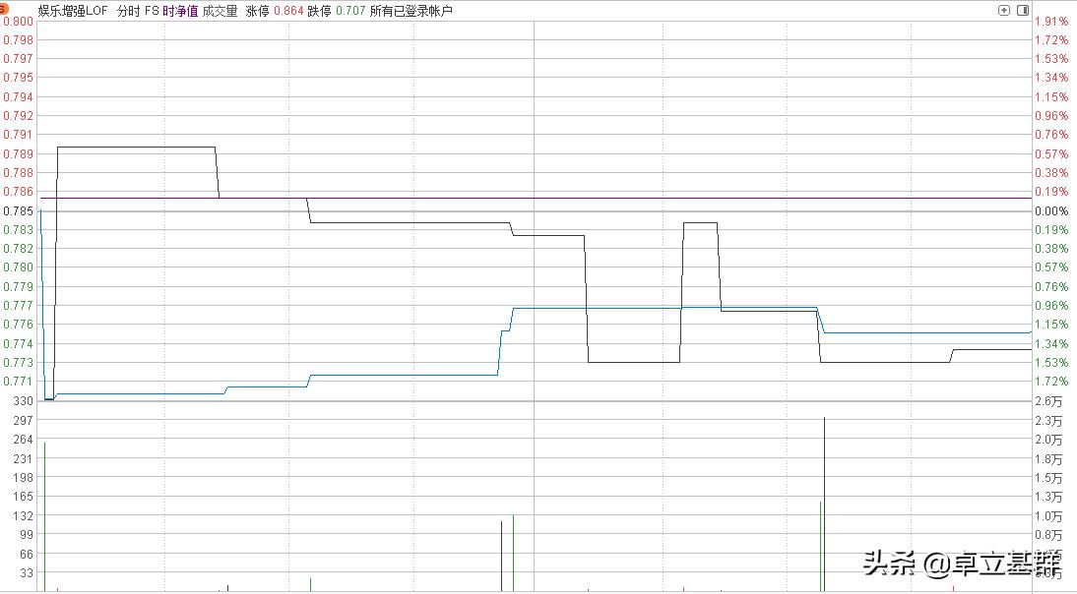
Task: Select the 时净值 indicator label
Action: (180, 11)
